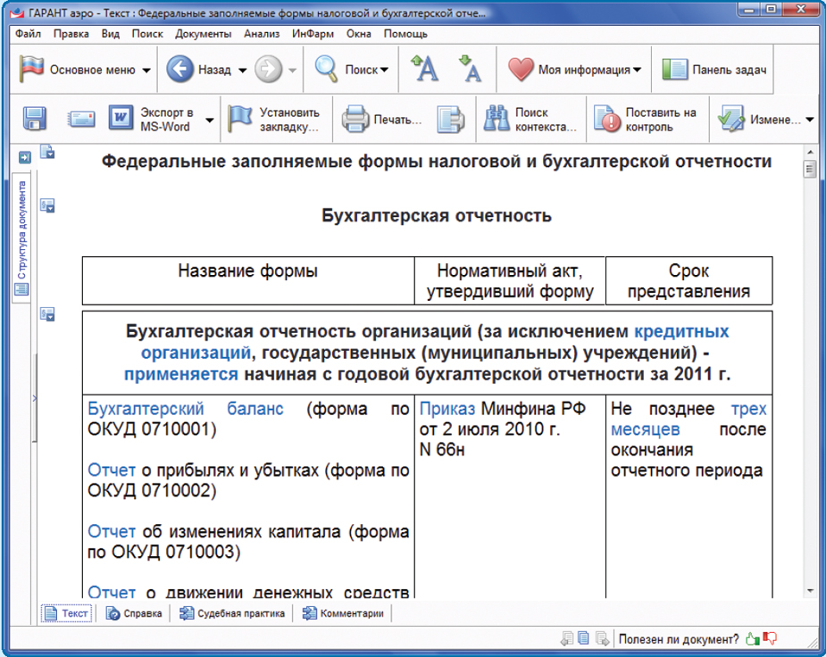
Task: Expand the Моя информация dropdown
Action: click(x=638, y=71)
